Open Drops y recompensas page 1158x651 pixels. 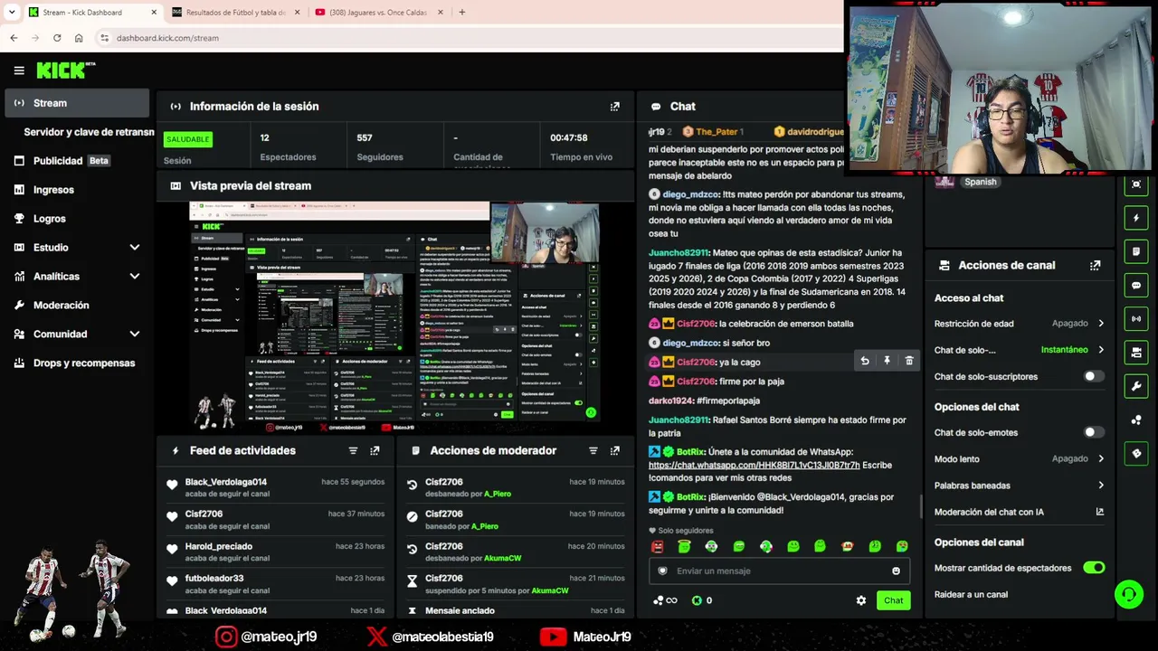[x=77, y=363]
